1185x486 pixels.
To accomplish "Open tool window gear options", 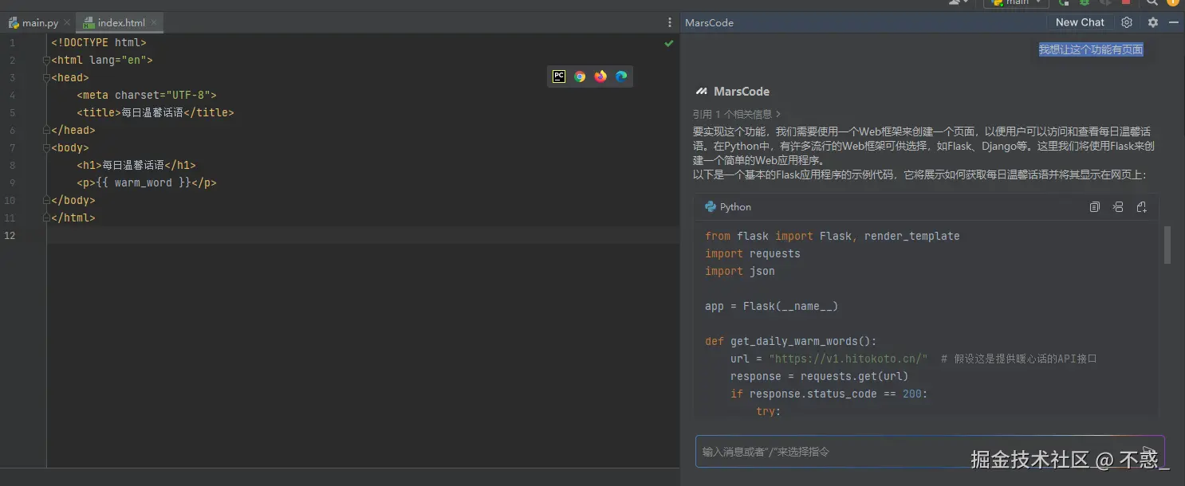I will point(1152,22).
